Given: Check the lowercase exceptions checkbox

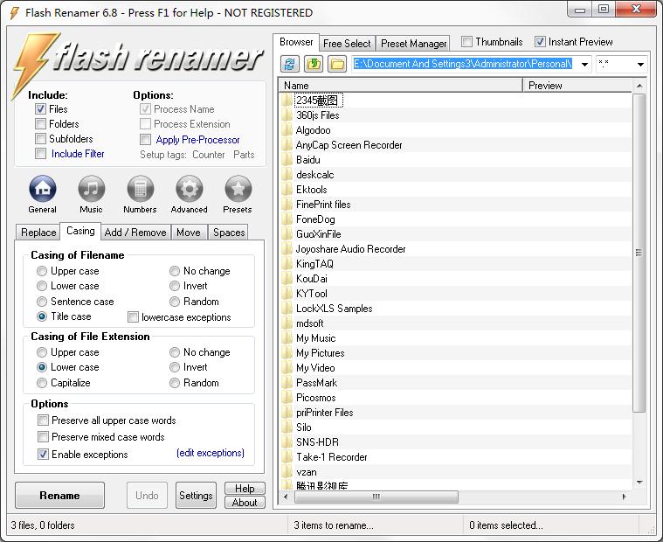Looking at the screenshot, I should [133, 317].
